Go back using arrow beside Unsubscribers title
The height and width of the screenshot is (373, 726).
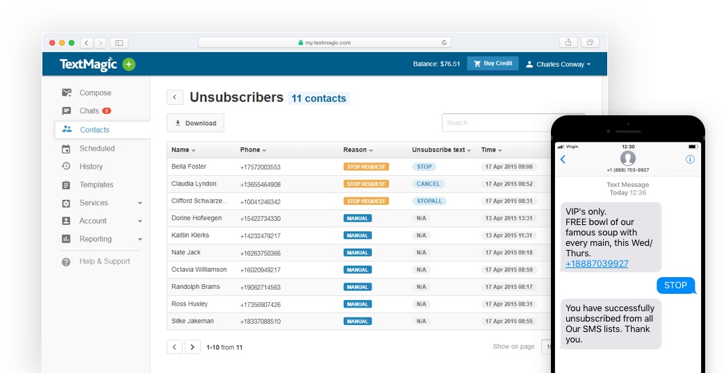click(x=175, y=97)
